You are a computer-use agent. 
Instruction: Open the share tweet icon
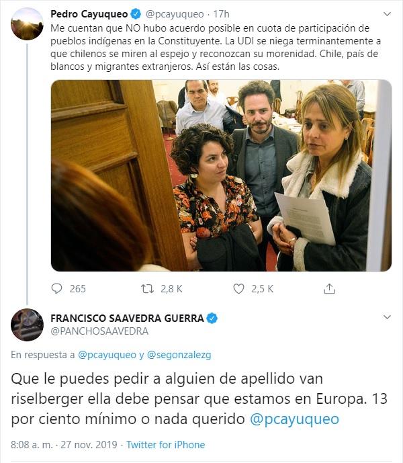(329, 288)
